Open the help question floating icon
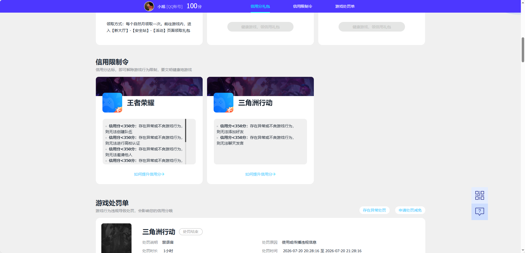The height and width of the screenshot is (253, 525). (x=479, y=212)
